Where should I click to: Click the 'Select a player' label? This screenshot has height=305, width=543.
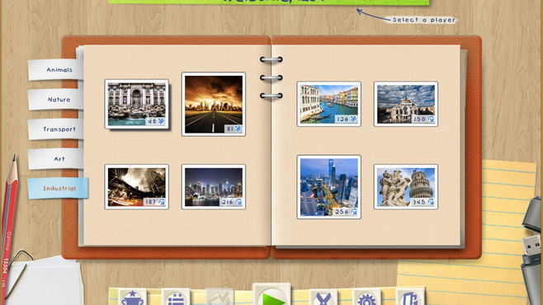423,20
